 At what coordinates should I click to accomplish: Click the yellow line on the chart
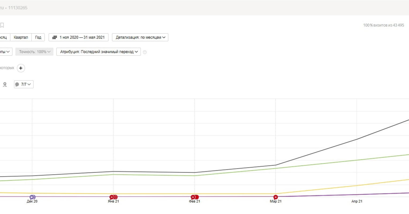click(316, 190)
